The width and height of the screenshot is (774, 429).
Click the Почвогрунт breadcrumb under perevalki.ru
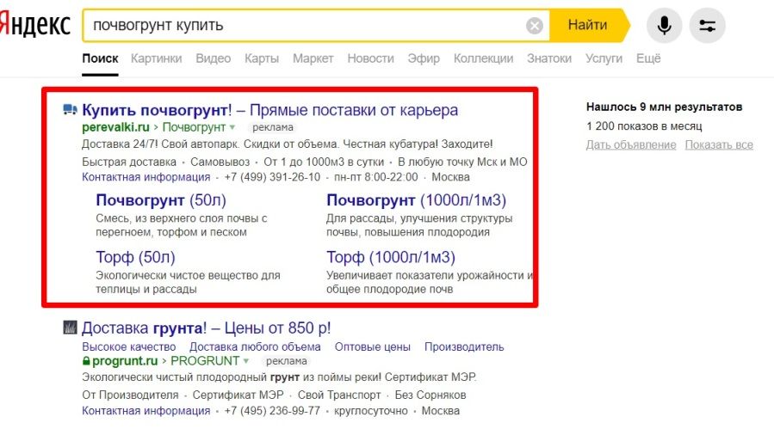[194, 127]
